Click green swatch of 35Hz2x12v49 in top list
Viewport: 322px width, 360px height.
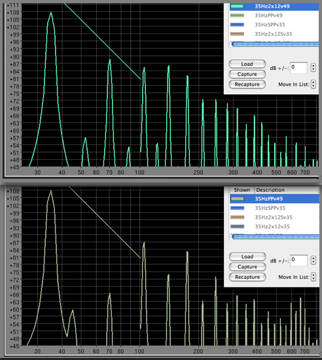pos(237,6)
